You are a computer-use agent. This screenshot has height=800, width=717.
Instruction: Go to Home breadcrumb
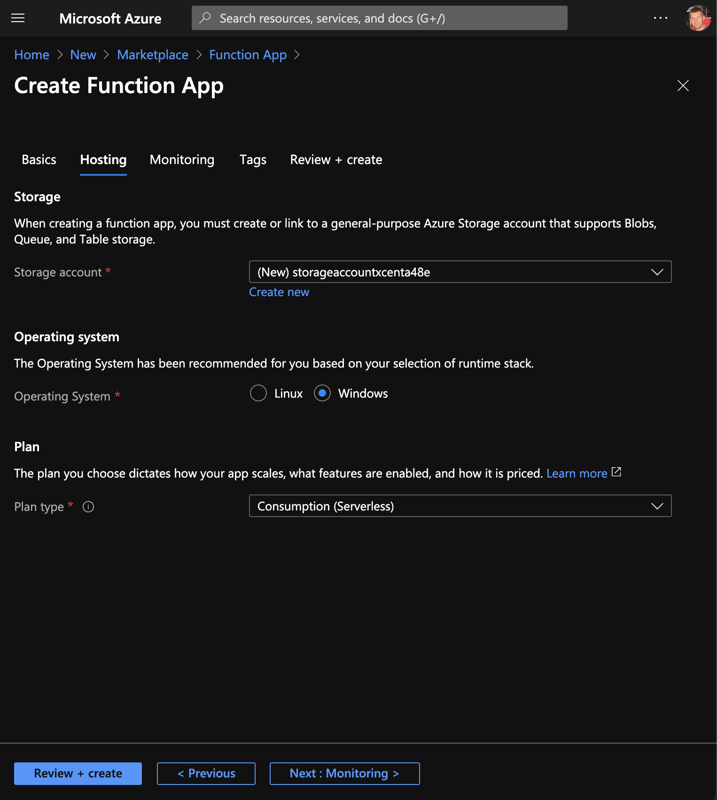tap(31, 55)
